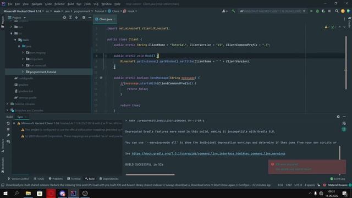Open the Dependencies tool window
The height and width of the screenshot is (198, 352).
point(109,179)
